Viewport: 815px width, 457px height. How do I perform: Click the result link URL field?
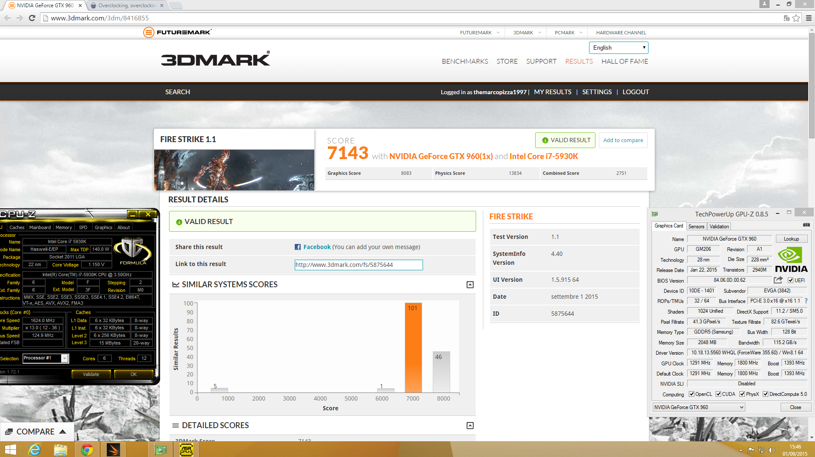(x=358, y=265)
